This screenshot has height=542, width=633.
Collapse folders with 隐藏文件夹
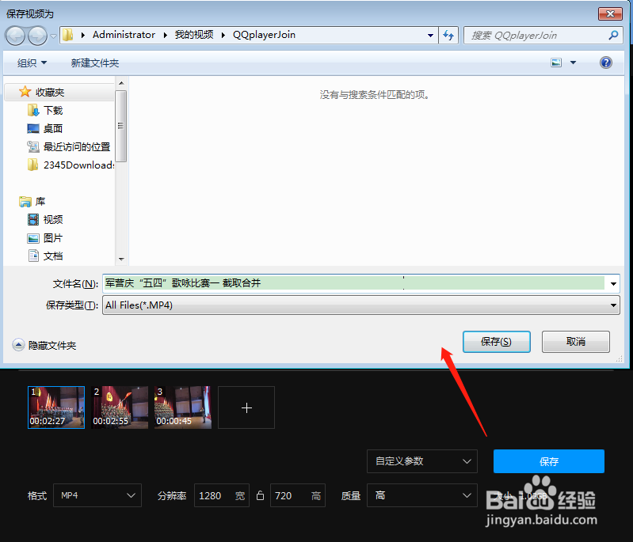click(x=44, y=346)
